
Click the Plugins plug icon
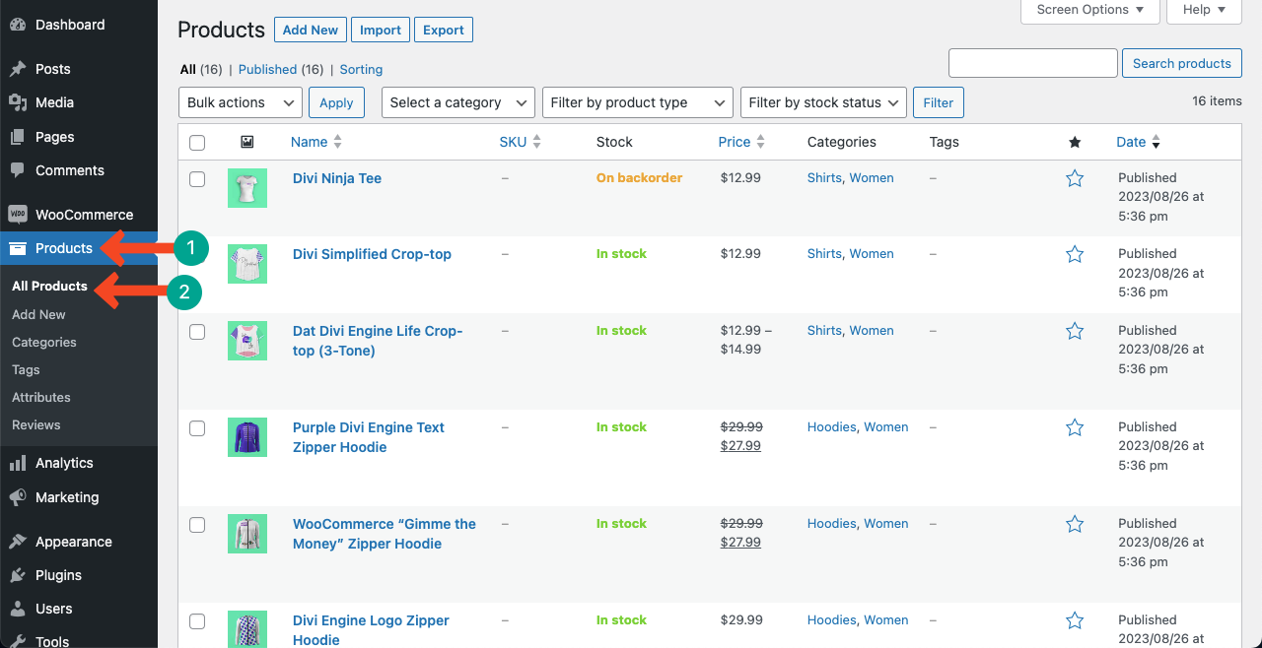(18, 575)
